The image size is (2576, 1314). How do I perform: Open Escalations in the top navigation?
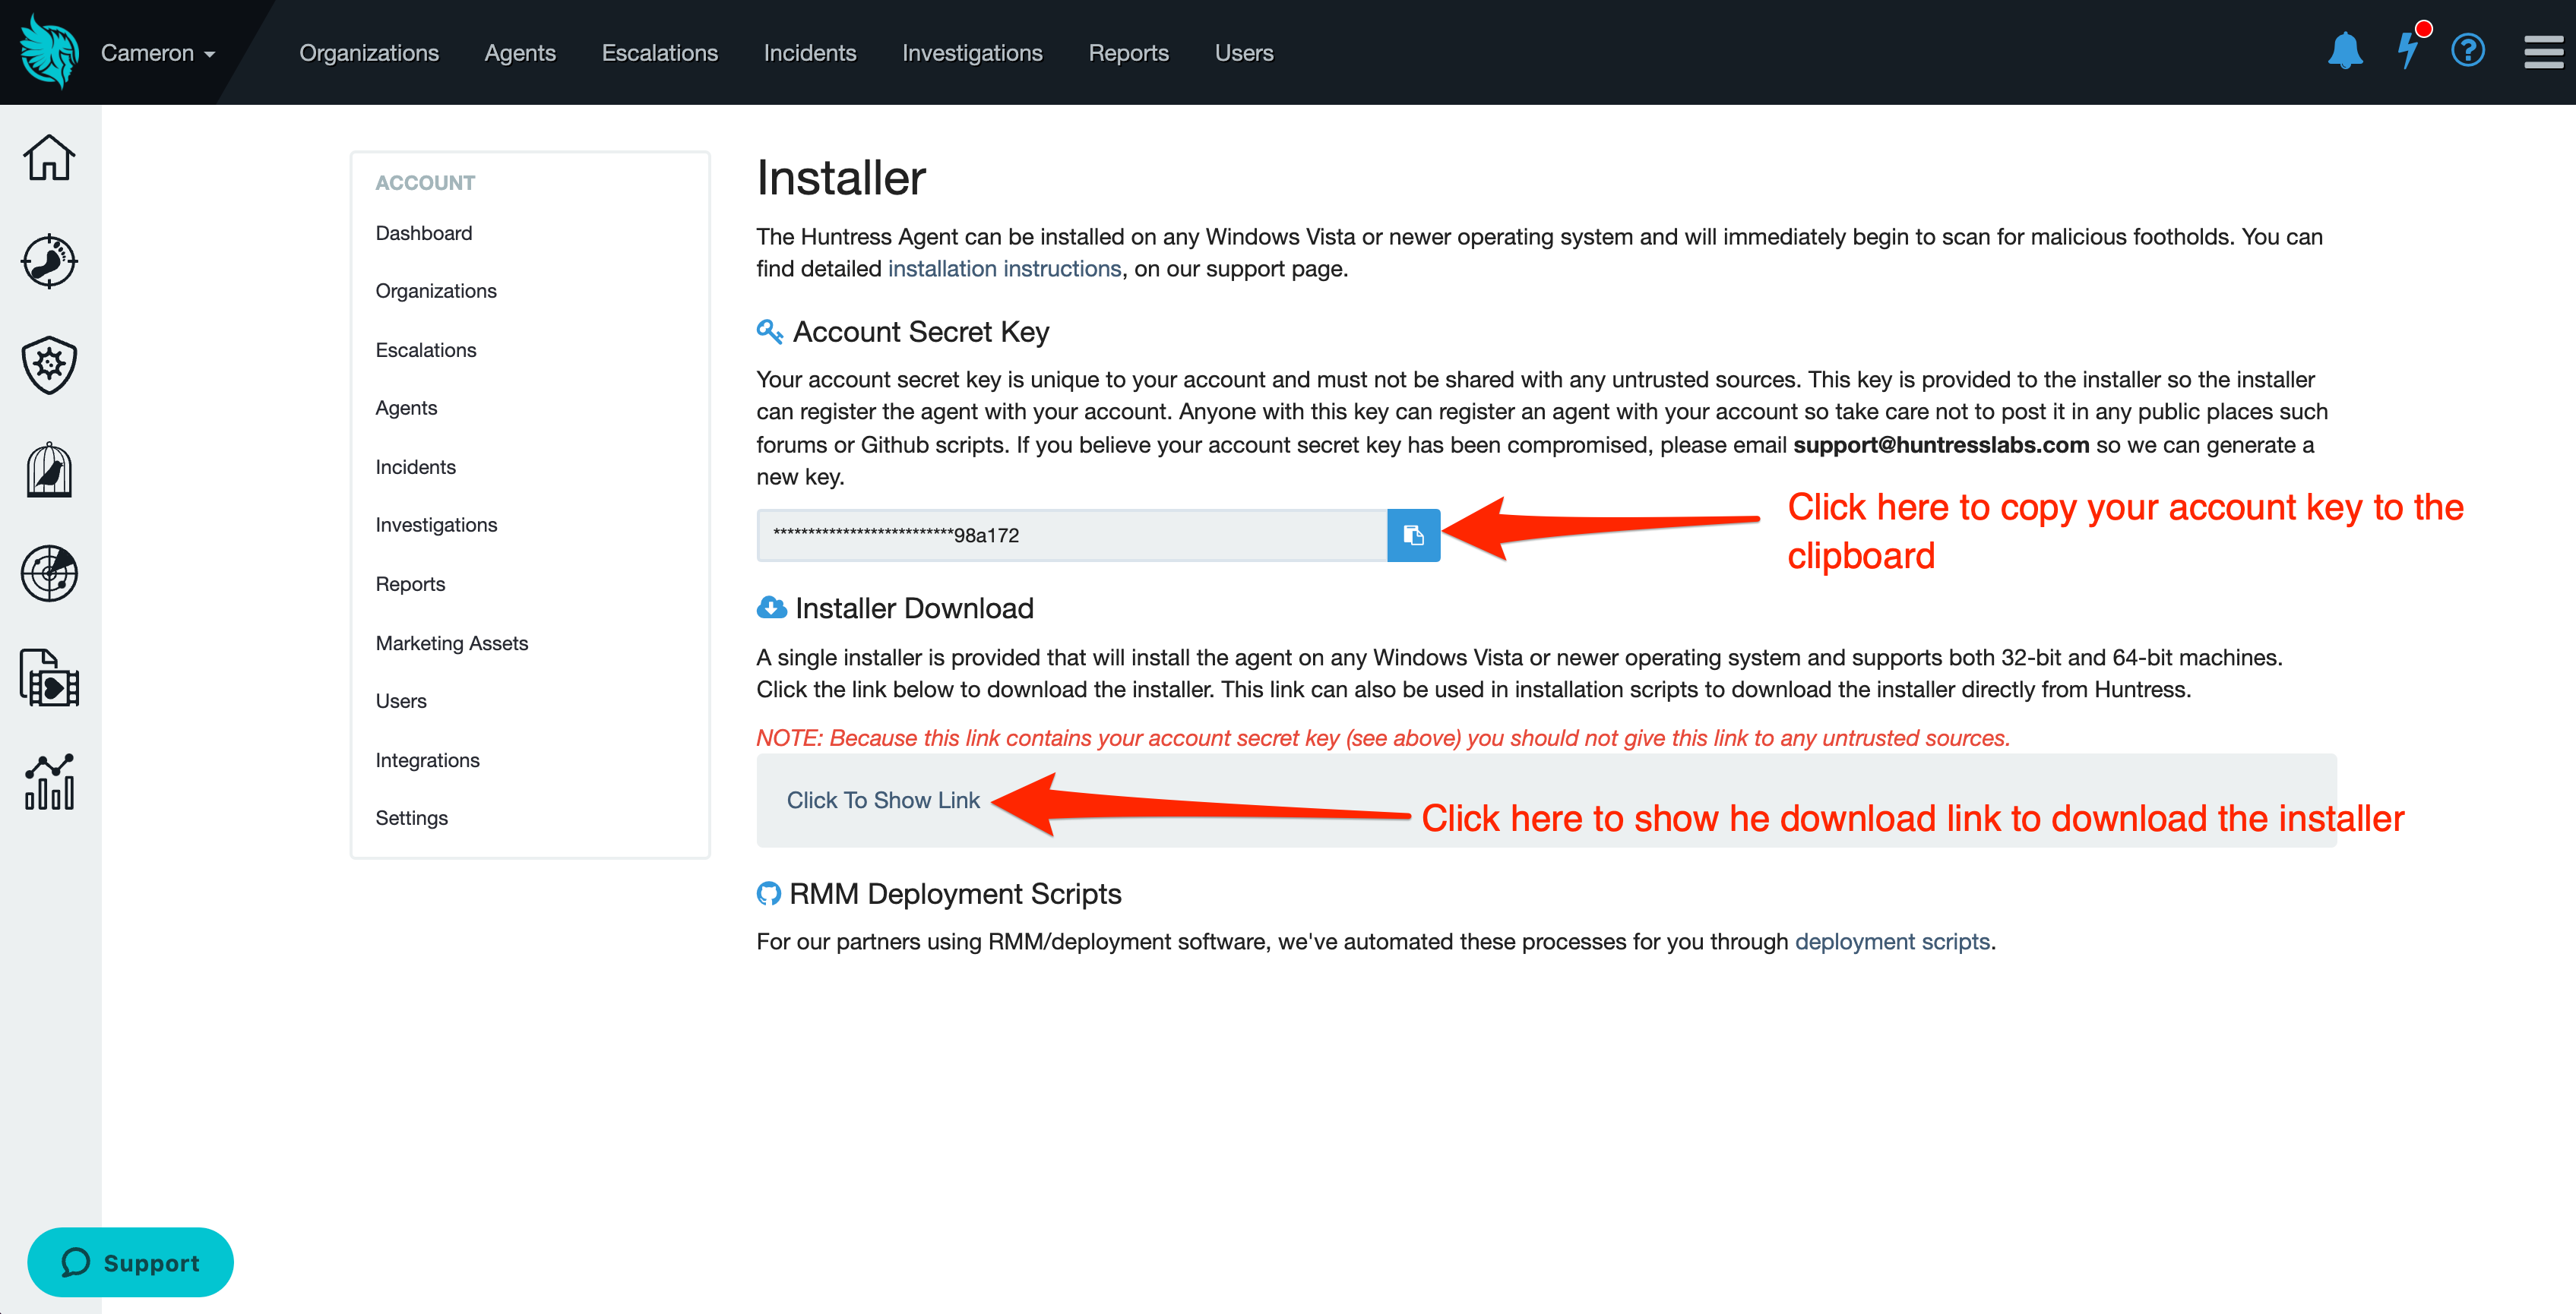coord(660,53)
